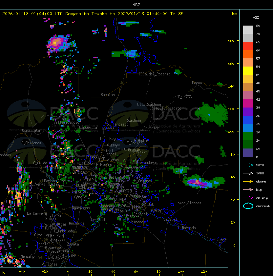Click the cyan 'current' ellipse legend icon
The width and height of the screenshot is (273, 276).
(x=248, y=206)
